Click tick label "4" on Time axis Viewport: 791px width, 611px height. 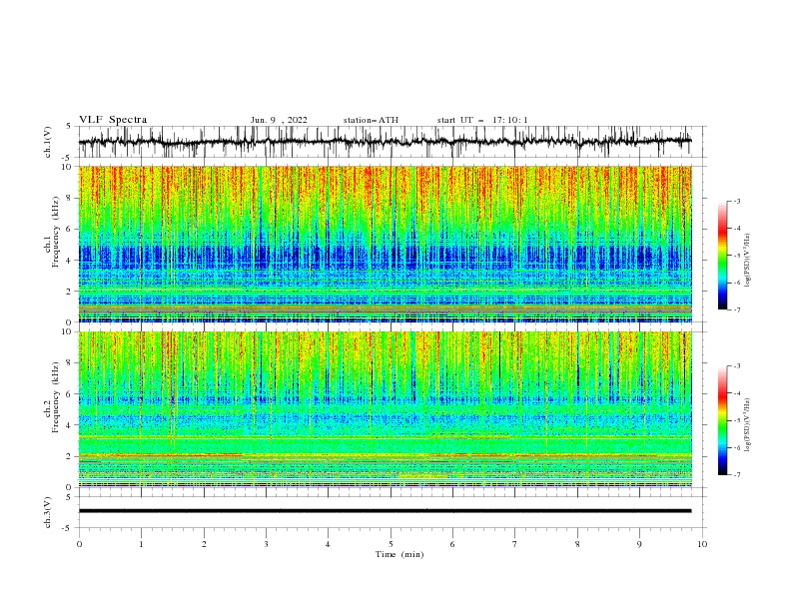coord(328,544)
